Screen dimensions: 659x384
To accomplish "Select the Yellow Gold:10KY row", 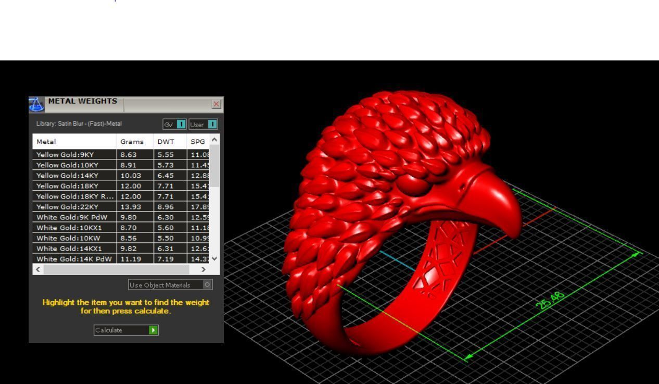I will [x=121, y=165].
